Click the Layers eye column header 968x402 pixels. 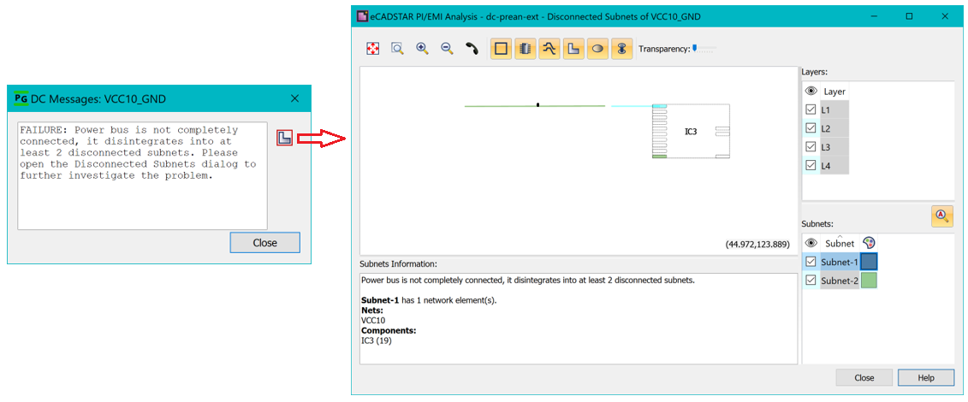(x=811, y=92)
